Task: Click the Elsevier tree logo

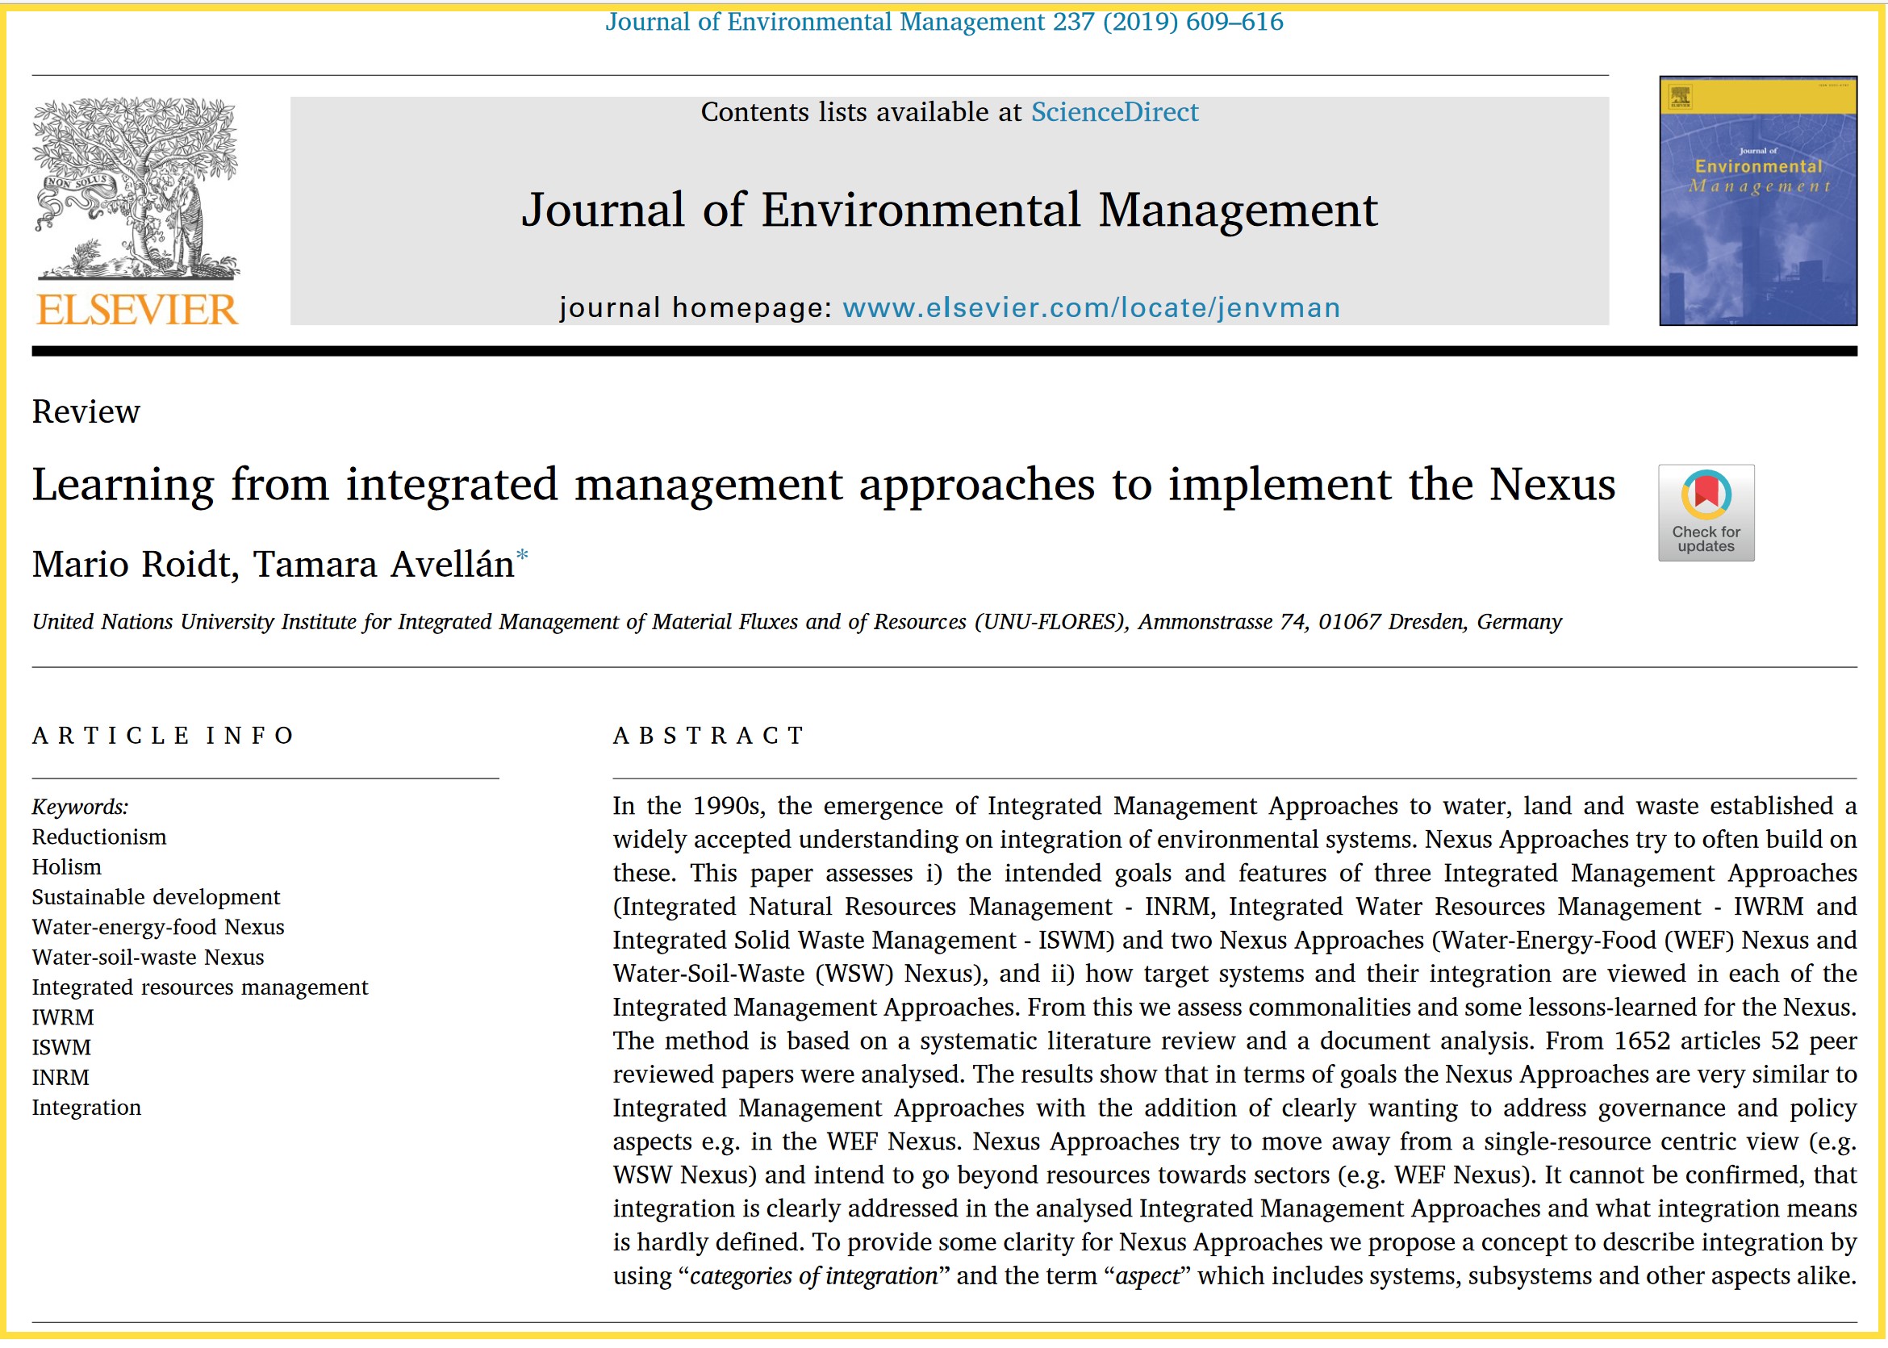Action: tap(136, 189)
